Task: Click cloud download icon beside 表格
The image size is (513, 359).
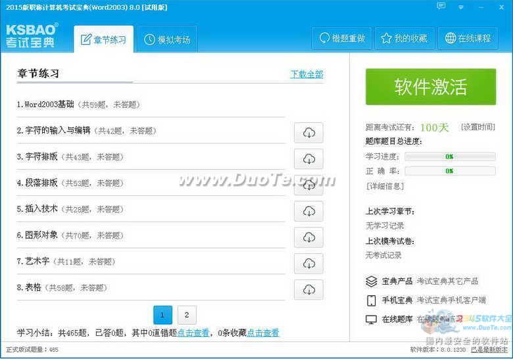Action: coord(308,289)
